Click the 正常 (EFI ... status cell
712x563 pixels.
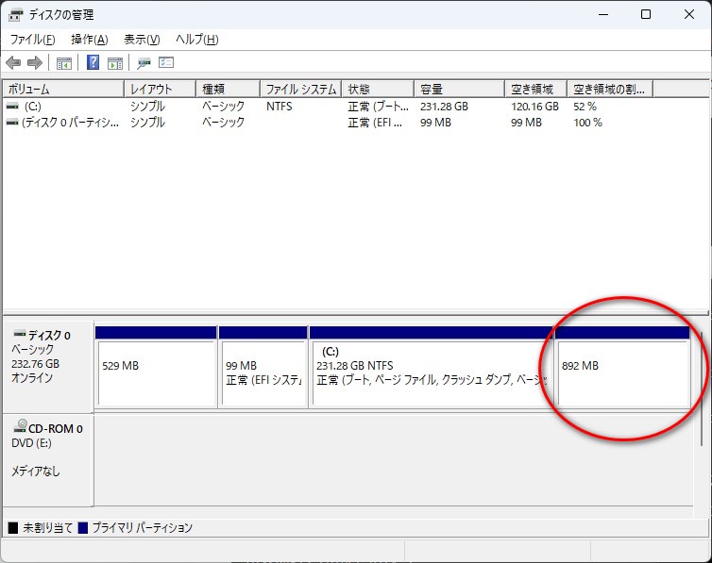click(375, 123)
